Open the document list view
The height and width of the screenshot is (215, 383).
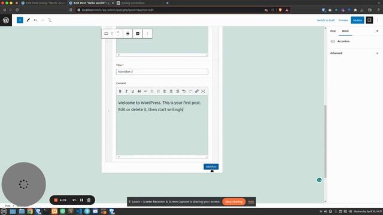[x=50, y=20]
